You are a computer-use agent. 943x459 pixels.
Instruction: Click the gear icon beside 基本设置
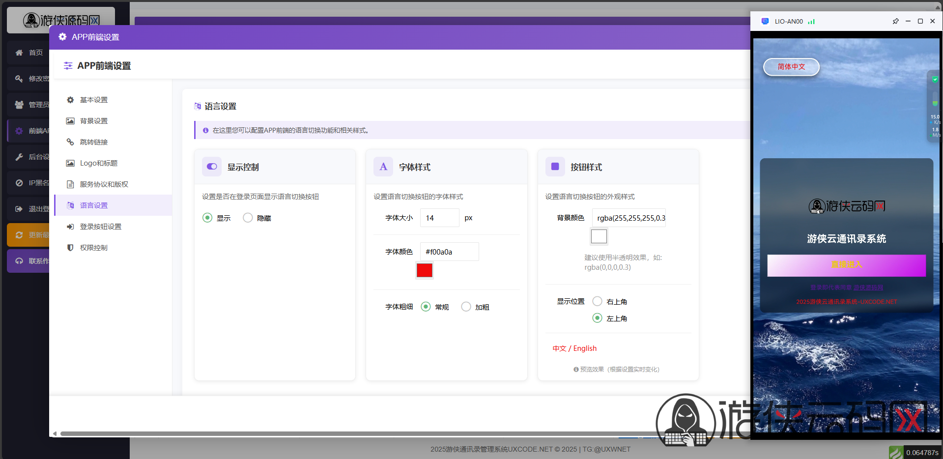70,100
